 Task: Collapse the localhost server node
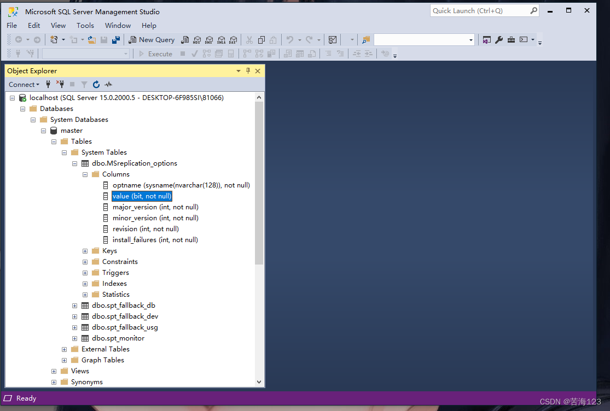13,98
